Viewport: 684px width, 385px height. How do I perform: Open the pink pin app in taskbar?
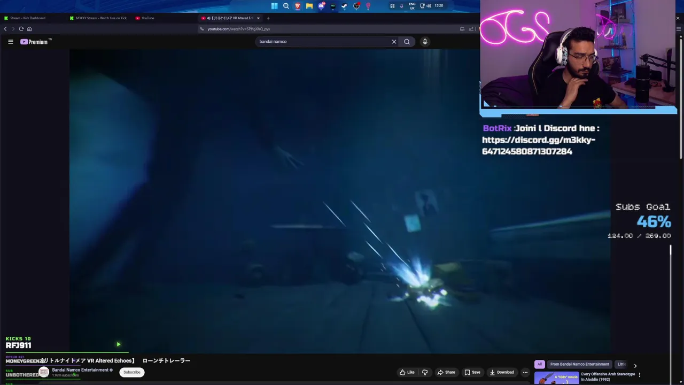click(368, 6)
